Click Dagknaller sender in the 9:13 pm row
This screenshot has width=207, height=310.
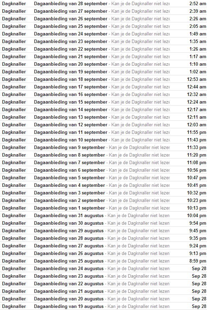[x=14, y=254]
